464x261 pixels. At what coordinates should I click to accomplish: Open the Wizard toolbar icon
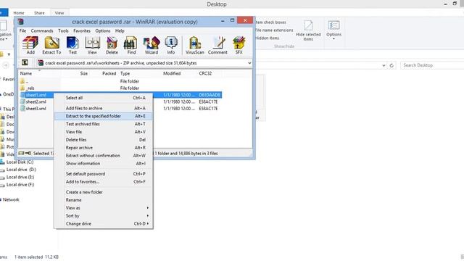pos(152,45)
